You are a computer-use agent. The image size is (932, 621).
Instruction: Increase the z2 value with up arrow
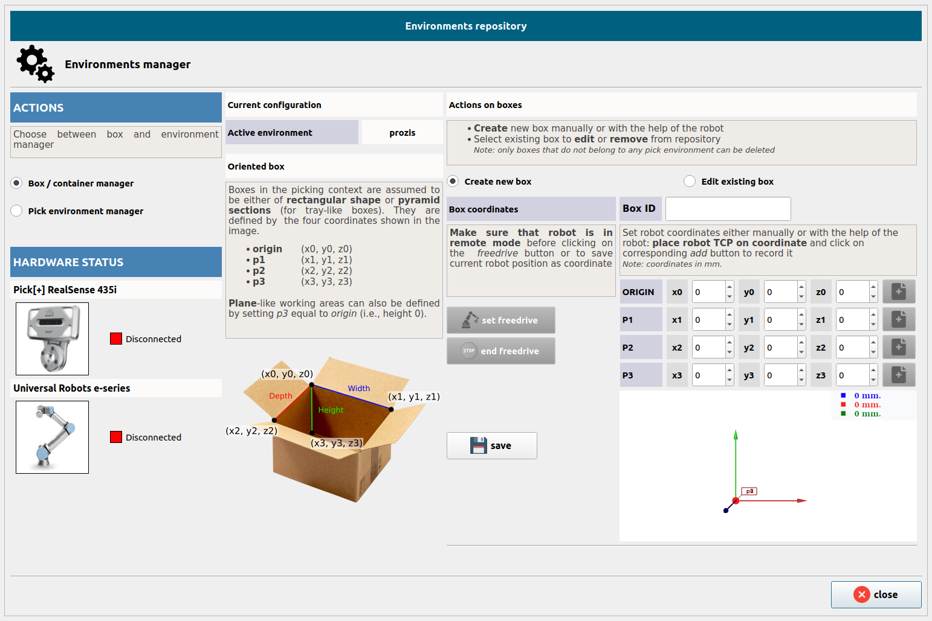[x=873, y=342]
